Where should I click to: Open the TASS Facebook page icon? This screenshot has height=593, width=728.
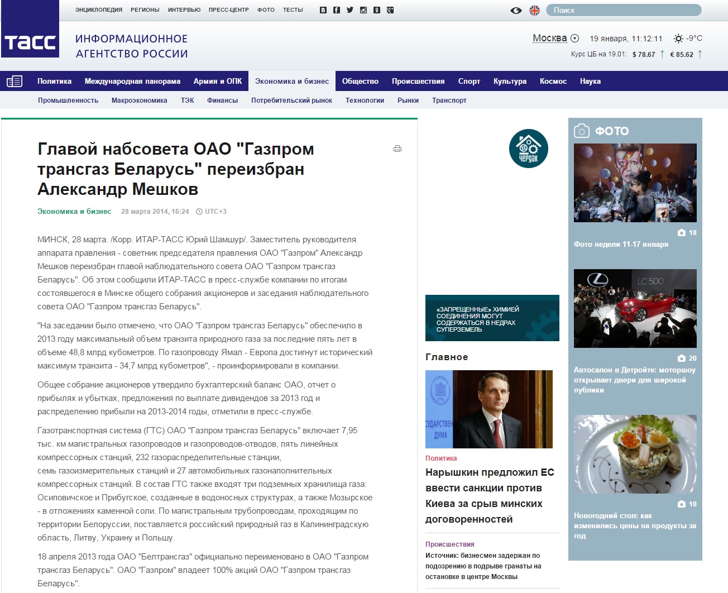pyautogui.click(x=337, y=10)
